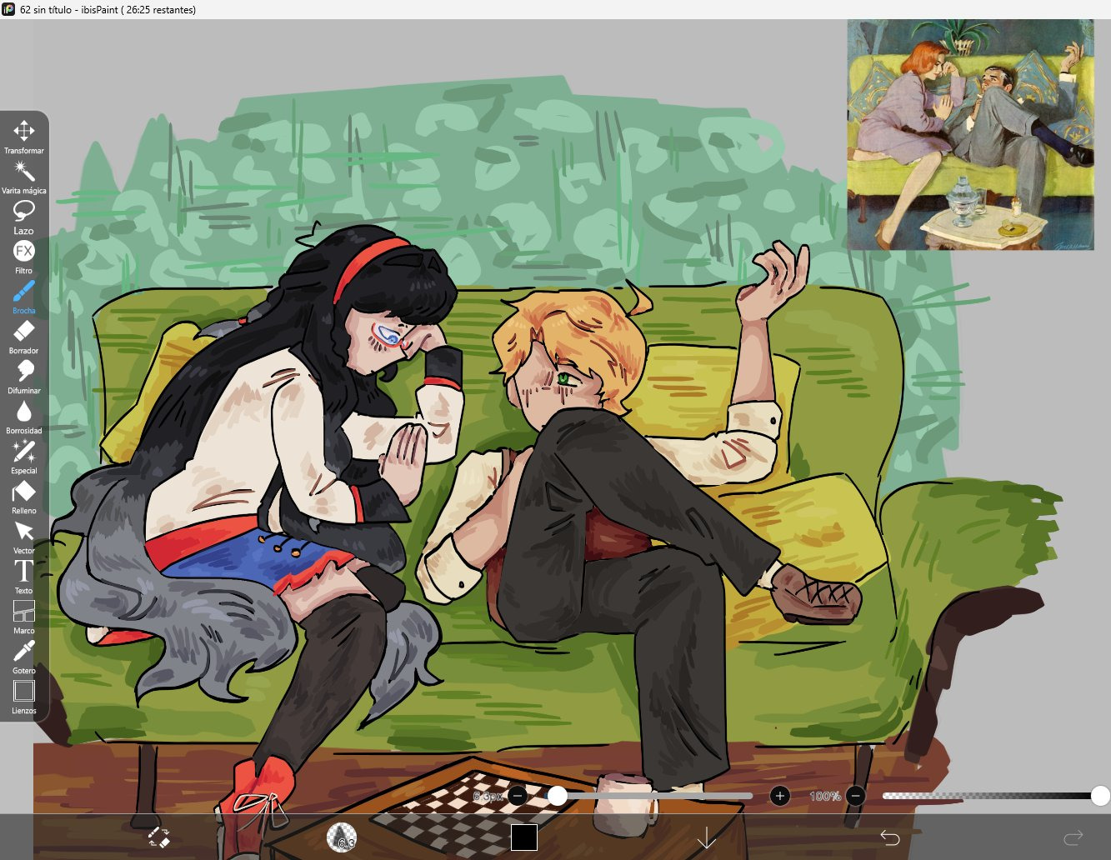Viewport: 1111px width, 860px height.
Task: Select the Brocha brush tool
Action: pyautogui.click(x=23, y=297)
